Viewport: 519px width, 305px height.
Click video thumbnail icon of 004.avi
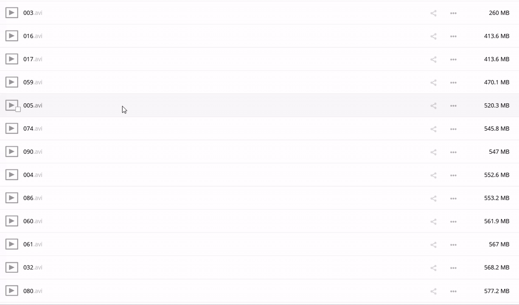tap(11, 175)
